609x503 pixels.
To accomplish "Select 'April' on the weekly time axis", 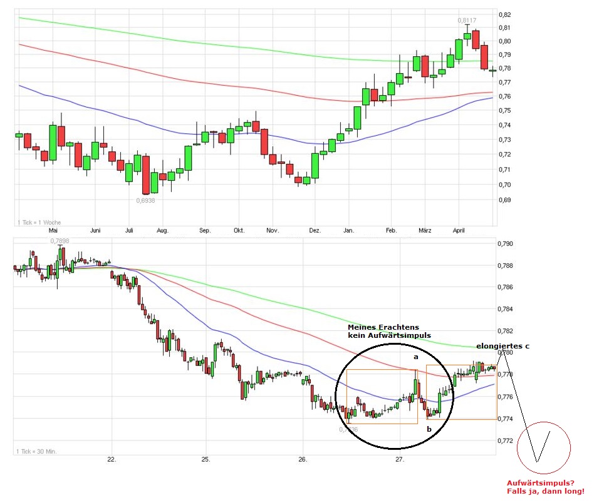I will [x=459, y=231].
